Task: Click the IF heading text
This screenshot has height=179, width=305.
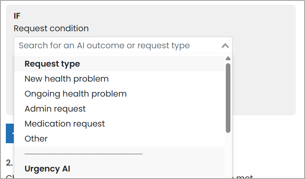Action: 17,16
